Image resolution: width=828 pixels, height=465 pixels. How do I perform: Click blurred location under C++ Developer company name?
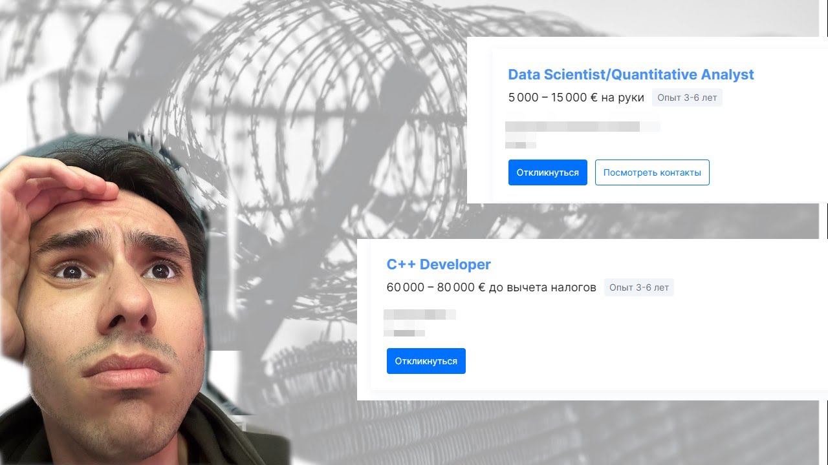[404, 333]
